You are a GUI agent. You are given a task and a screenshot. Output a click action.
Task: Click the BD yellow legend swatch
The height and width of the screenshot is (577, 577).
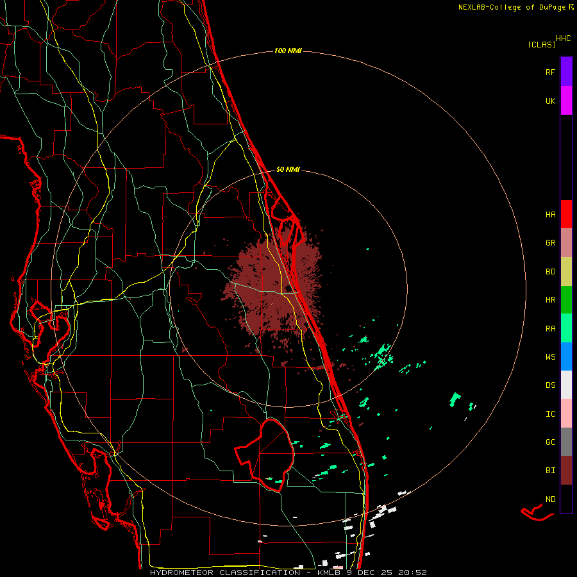point(566,272)
